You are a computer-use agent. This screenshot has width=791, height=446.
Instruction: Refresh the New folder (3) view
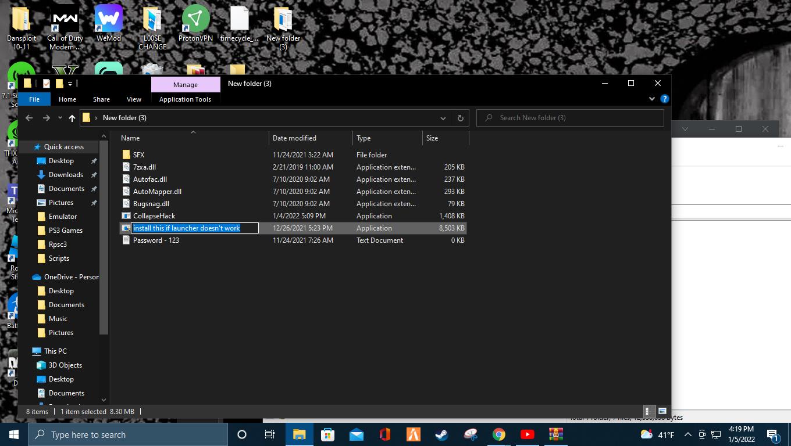coord(460,118)
